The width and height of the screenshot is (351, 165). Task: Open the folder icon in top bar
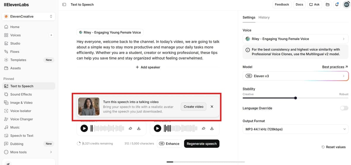328,5
